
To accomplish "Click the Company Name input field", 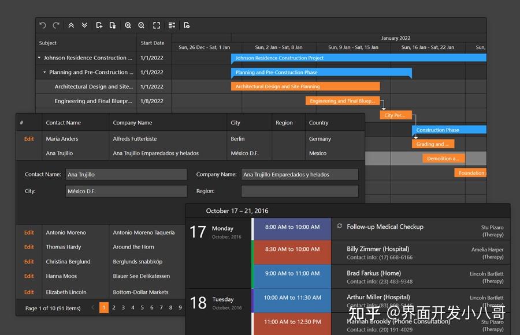I will pos(300,175).
